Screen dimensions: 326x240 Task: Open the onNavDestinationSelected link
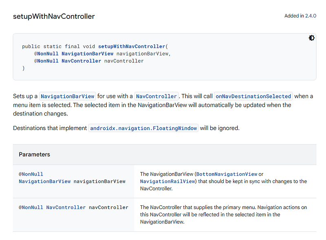[x=253, y=97]
